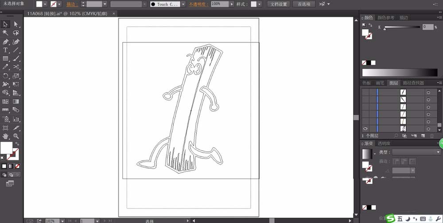Select the Lasso tool
Screen dimensions: 443x223
click(16, 33)
